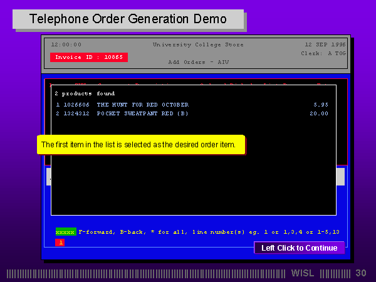
Task: Click the 20.00 price value
Action: (318, 113)
